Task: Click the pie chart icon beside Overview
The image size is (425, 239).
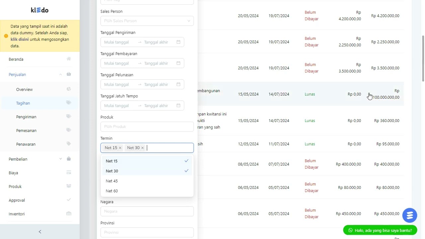Action: click(69, 89)
